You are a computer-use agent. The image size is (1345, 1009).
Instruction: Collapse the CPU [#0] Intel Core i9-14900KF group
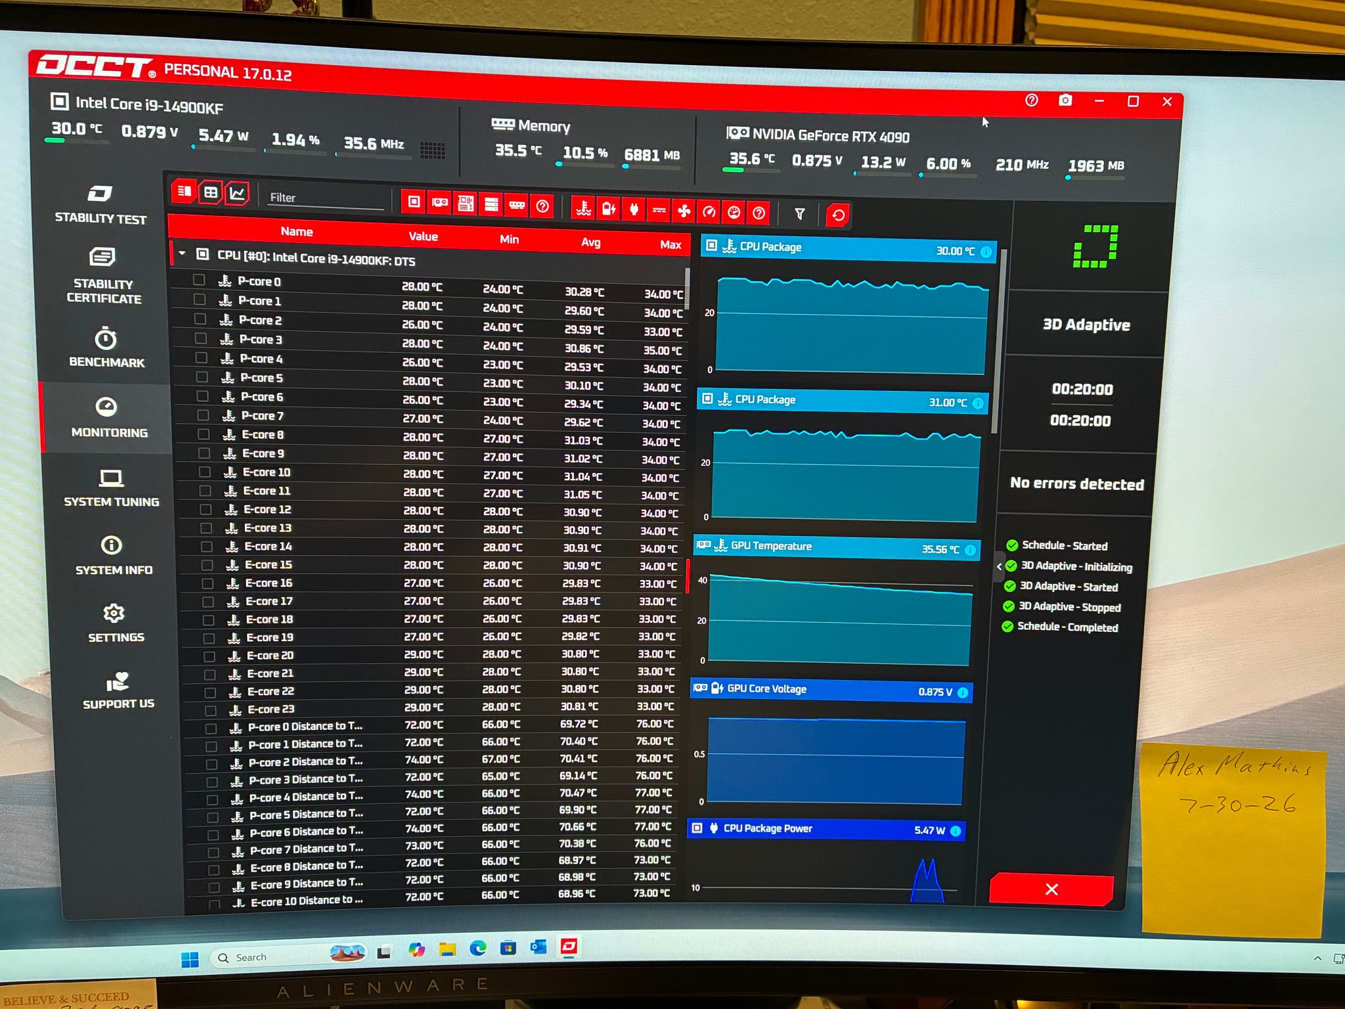182,254
